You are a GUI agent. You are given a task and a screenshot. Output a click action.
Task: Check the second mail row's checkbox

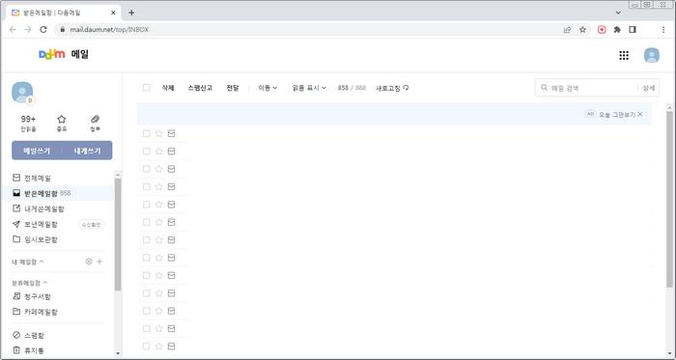(x=146, y=152)
